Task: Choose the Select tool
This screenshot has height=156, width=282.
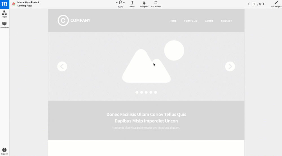Action: click(x=132, y=4)
